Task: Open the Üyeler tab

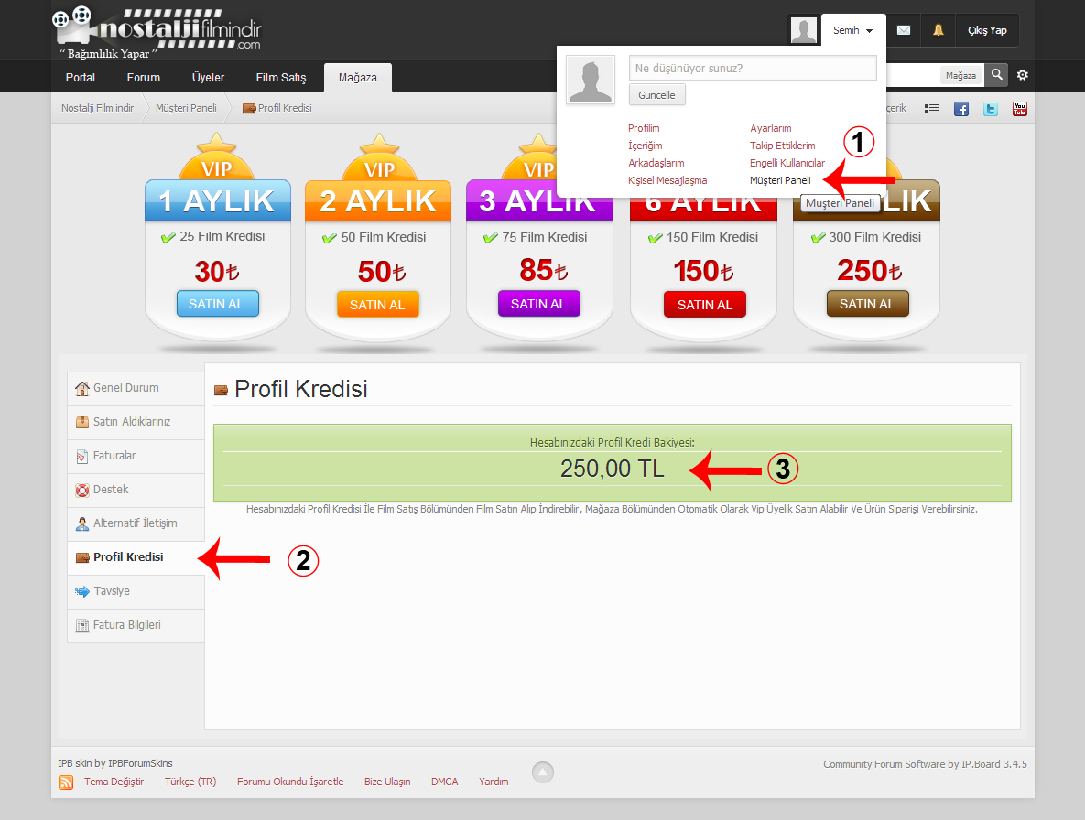Action: pyautogui.click(x=208, y=78)
